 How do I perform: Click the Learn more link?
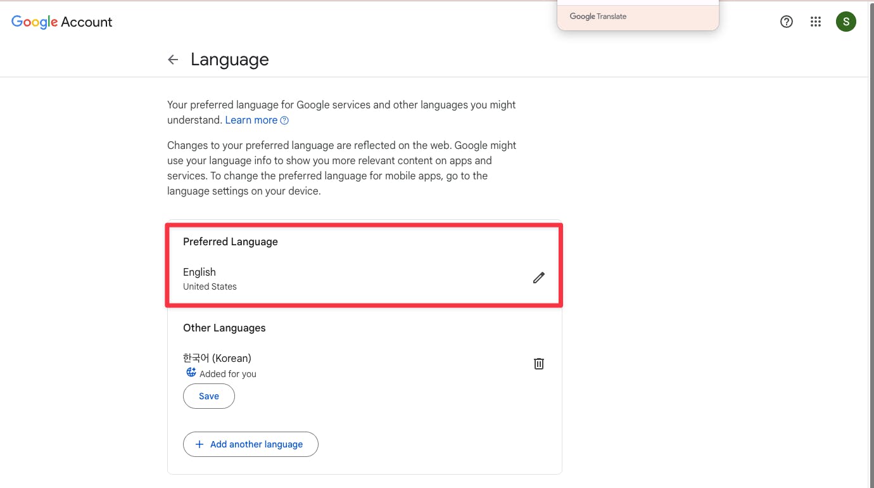[x=251, y=120]
